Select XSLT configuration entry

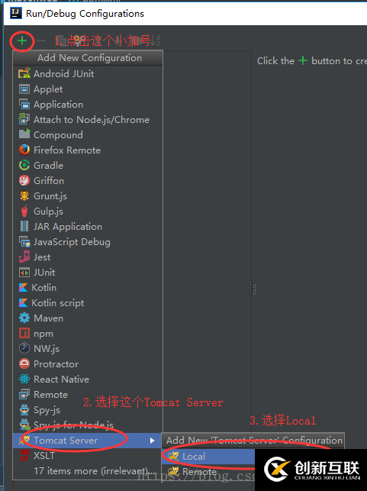click(x=88, y=456)
